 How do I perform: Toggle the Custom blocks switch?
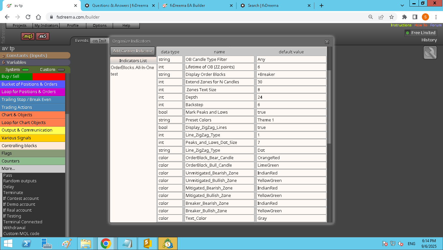(61, 70)
